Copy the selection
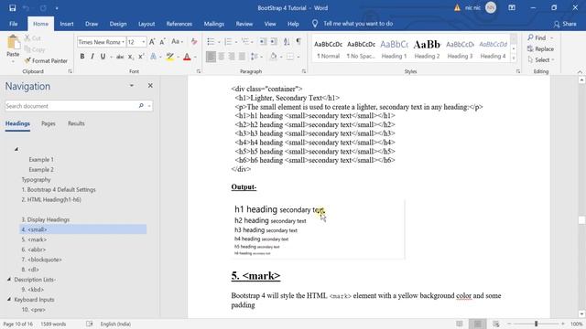This screenshot has width=586, height=329. pos(35,49)
